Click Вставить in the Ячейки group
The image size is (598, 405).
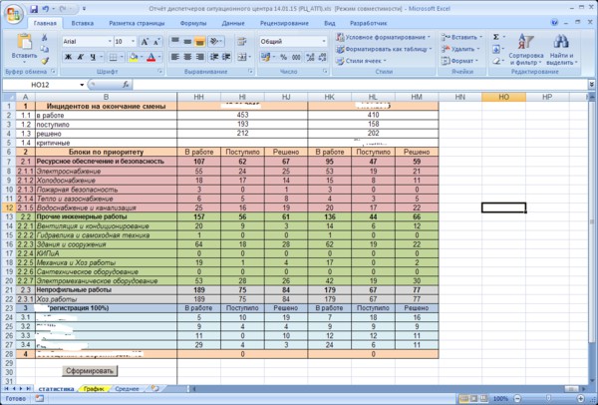[x=461, y=37]
